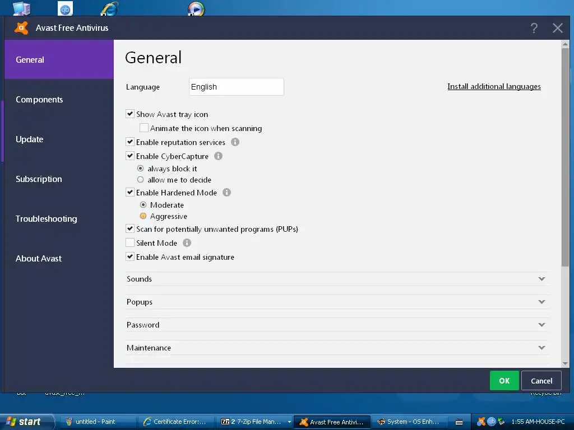574x430 pixels.
Task: Enable Silent Mode checkbox
Action: [x=130, y=242]
